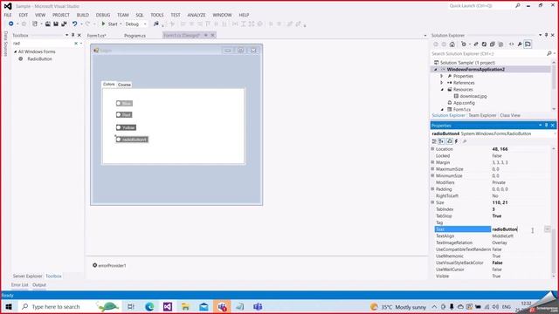Select the radioButton4 control on the form
The width and height of the screenshot is (559, 314).
coord(132,140)
